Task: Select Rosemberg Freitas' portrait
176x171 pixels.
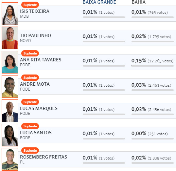Action: 10,159
